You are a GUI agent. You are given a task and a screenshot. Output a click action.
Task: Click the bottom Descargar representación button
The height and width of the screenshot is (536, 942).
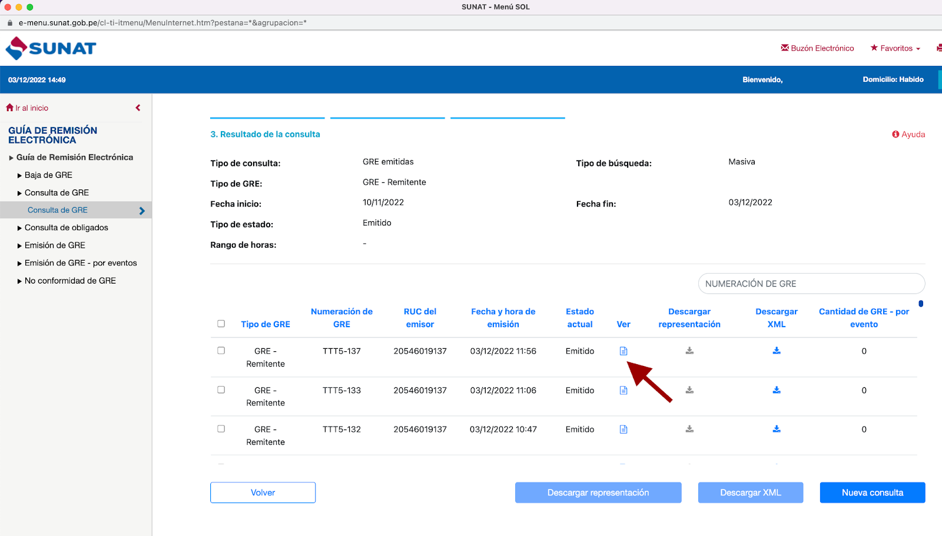(x=598, y=492)
